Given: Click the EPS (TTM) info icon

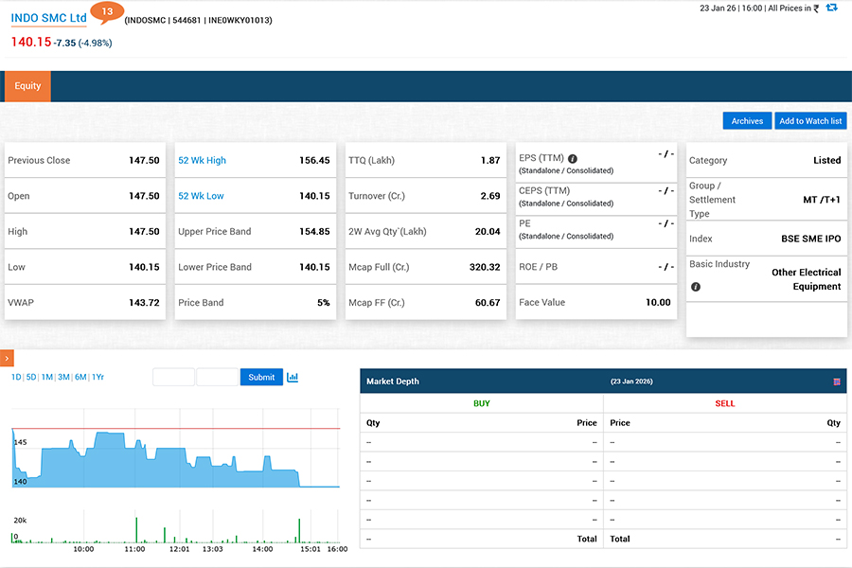Looking at the screenshot, I should coord(573,159).
